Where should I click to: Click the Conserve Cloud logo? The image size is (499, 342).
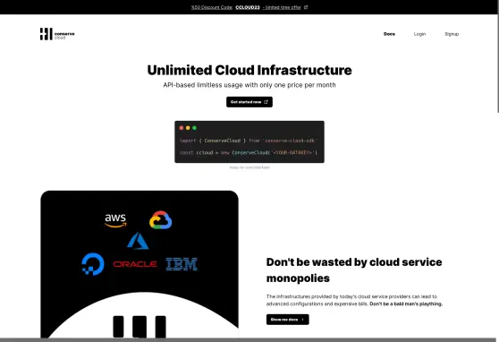[57, 34]
